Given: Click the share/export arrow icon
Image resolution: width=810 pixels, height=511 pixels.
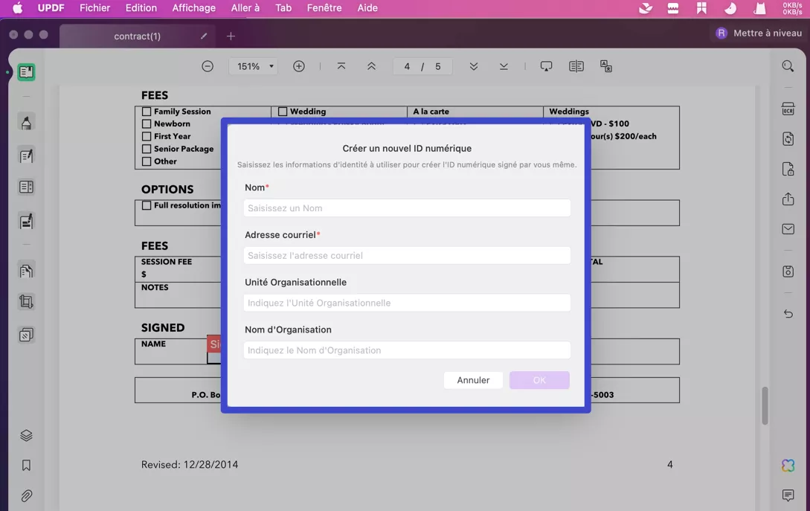Looking at the screenshot, I should (788, 199).
